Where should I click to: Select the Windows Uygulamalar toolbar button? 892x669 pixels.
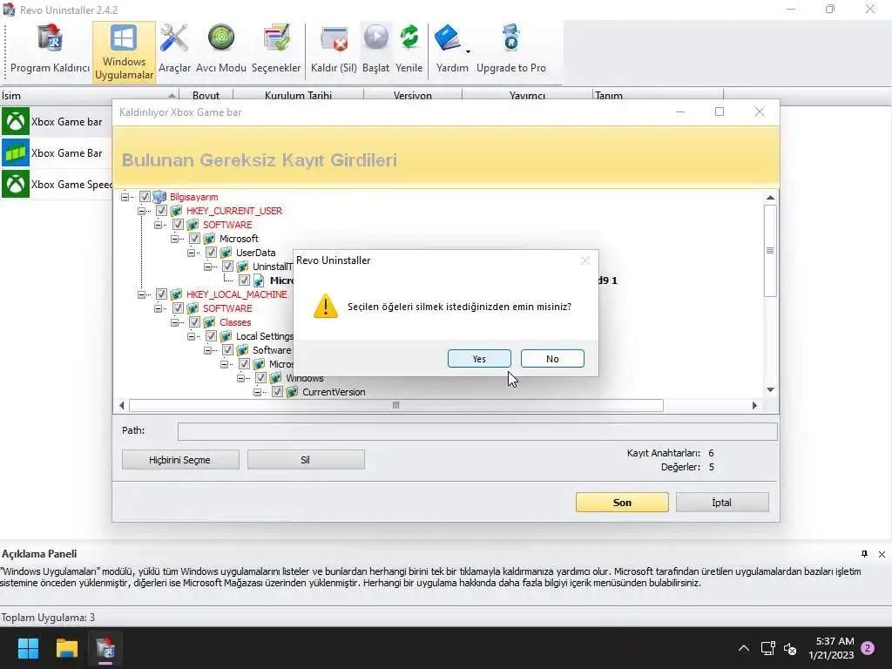tap(124, 52)
